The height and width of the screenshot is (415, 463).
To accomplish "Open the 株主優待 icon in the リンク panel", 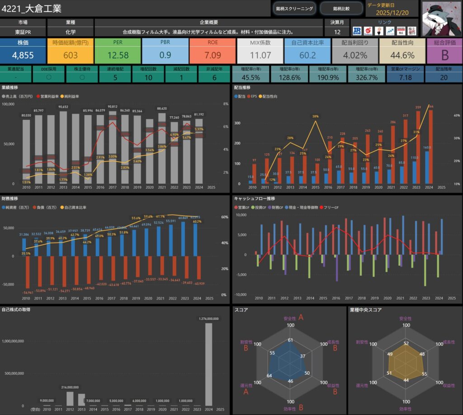I will (x=411, y=30).
